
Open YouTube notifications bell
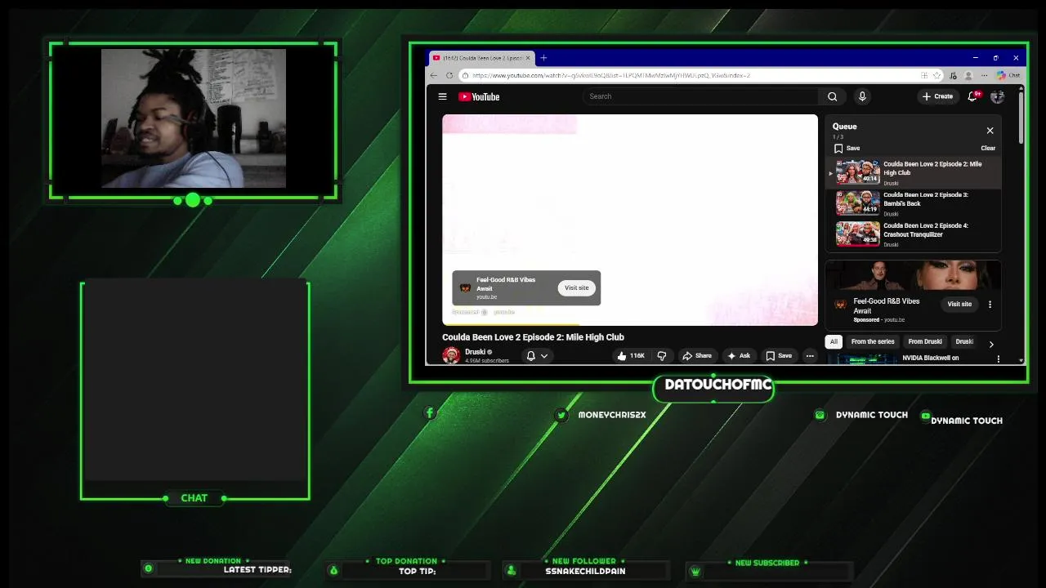(972, 96)
